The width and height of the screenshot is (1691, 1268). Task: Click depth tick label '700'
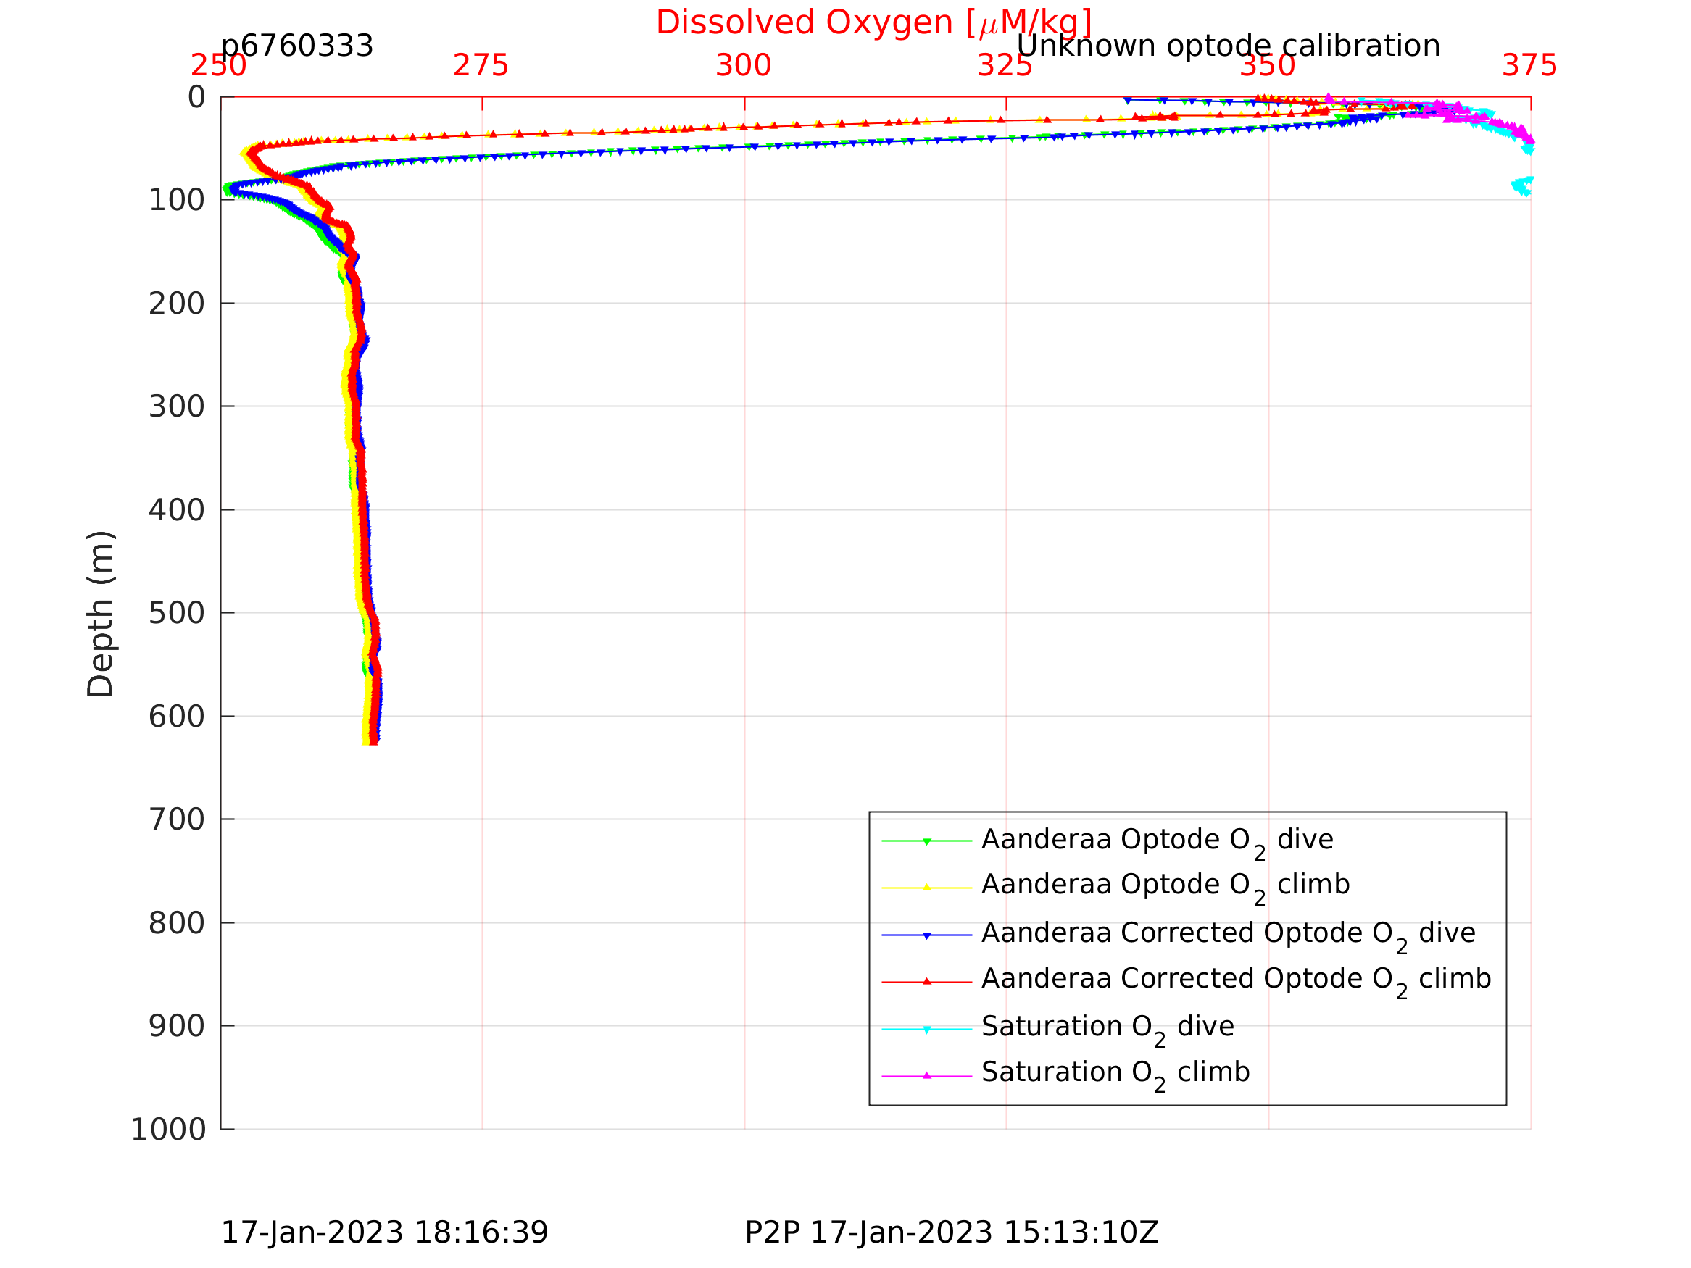(177, 819)
